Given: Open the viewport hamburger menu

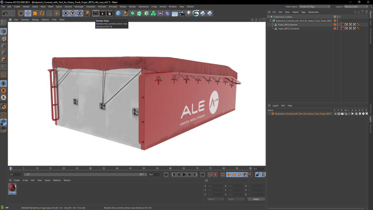Looking at the screenshot, I should 10,20.
